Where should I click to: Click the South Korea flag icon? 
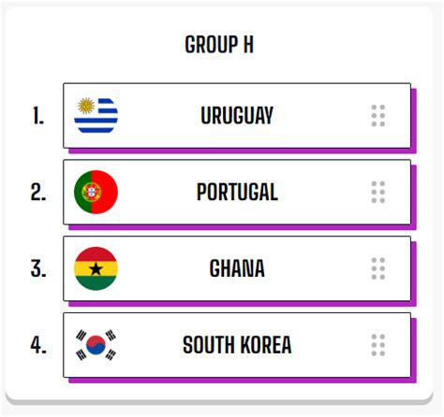(x=96, y=345)
